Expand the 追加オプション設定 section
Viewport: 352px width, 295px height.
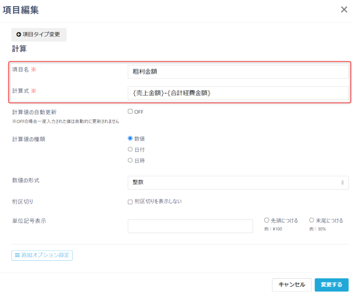coord(42,255)
